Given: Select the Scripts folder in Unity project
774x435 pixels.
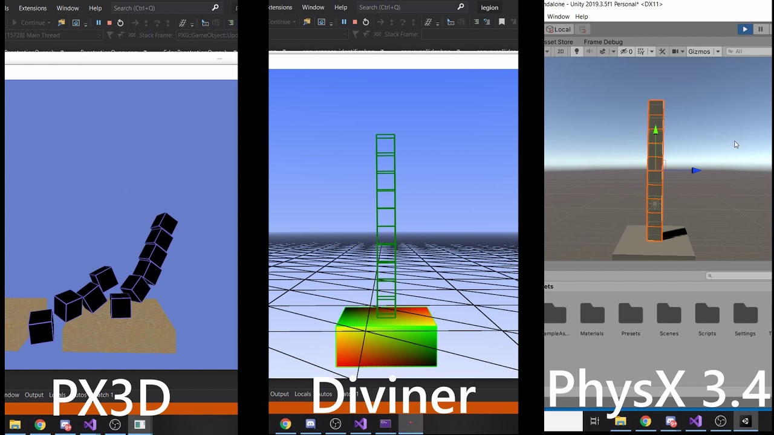Looking at the screenshot, I should pyautogui.click(x=707, y=320).
